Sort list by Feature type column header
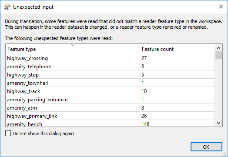The image size is (228, 157). tap(73, 49)
